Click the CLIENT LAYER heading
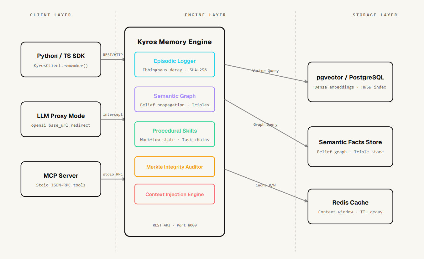Image resolution: width=424 pixels, height=259 pixels. (x=51, y=15)
